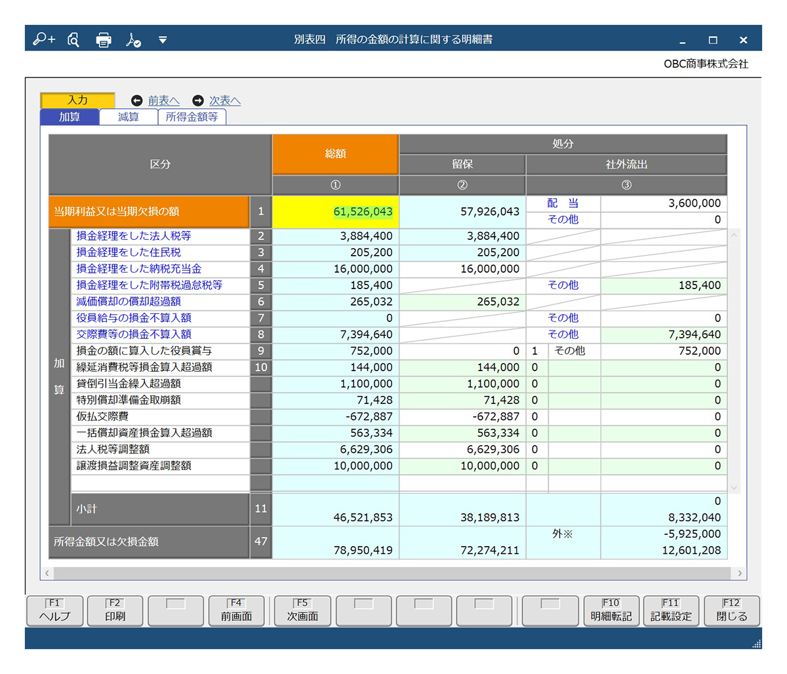This screenshot has height=674, width=787.
Task: Click the left arrow icon beside 前表へ
Action: pos(136,100)
